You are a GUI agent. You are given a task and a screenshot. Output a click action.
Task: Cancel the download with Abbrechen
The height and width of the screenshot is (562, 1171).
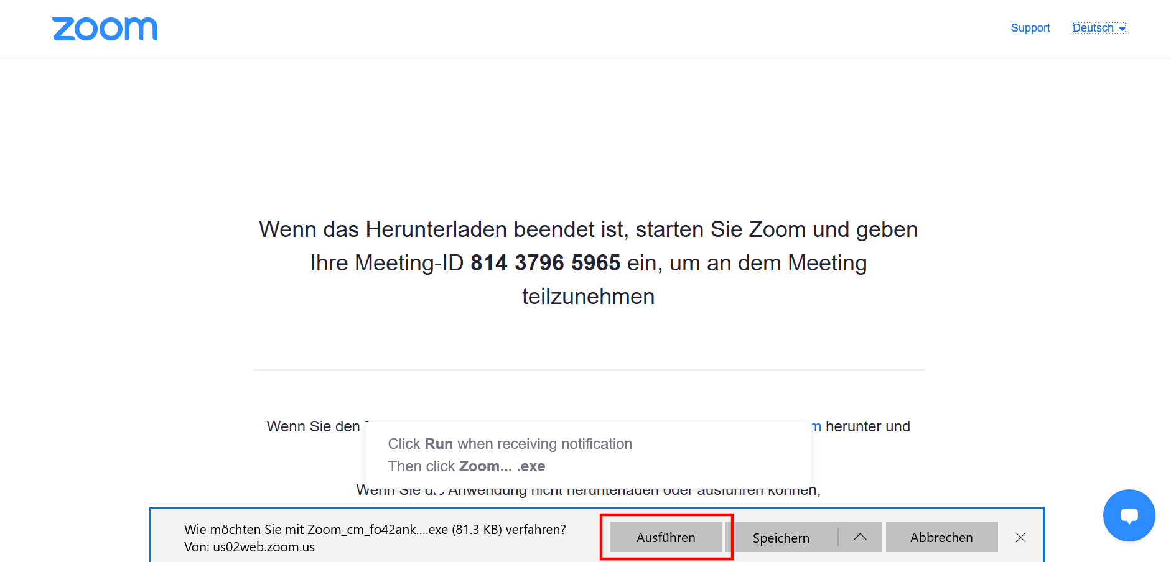[x=941, y=538]
